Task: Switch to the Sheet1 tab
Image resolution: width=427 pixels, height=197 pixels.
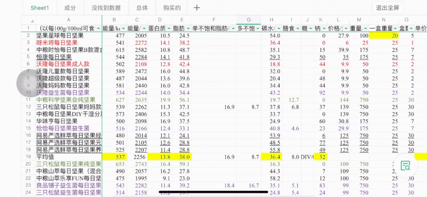Action: pos(40,8)
